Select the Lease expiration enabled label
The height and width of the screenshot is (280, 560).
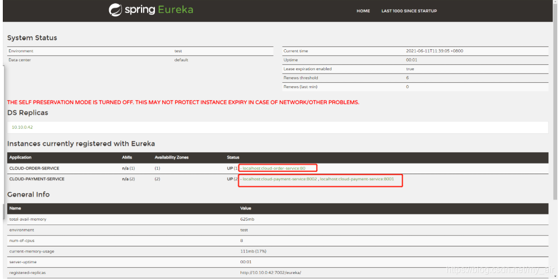click(x=308, y=69)
